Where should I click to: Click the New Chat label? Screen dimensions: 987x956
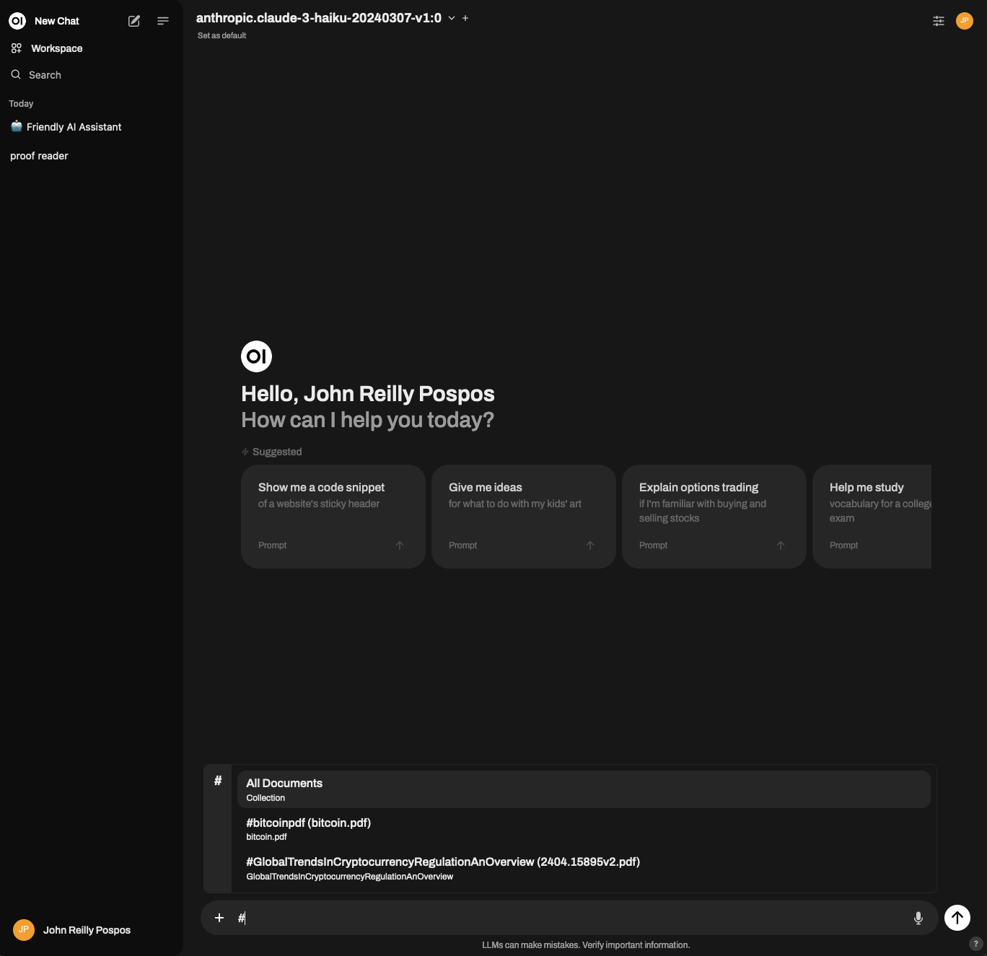click(57, 21)
